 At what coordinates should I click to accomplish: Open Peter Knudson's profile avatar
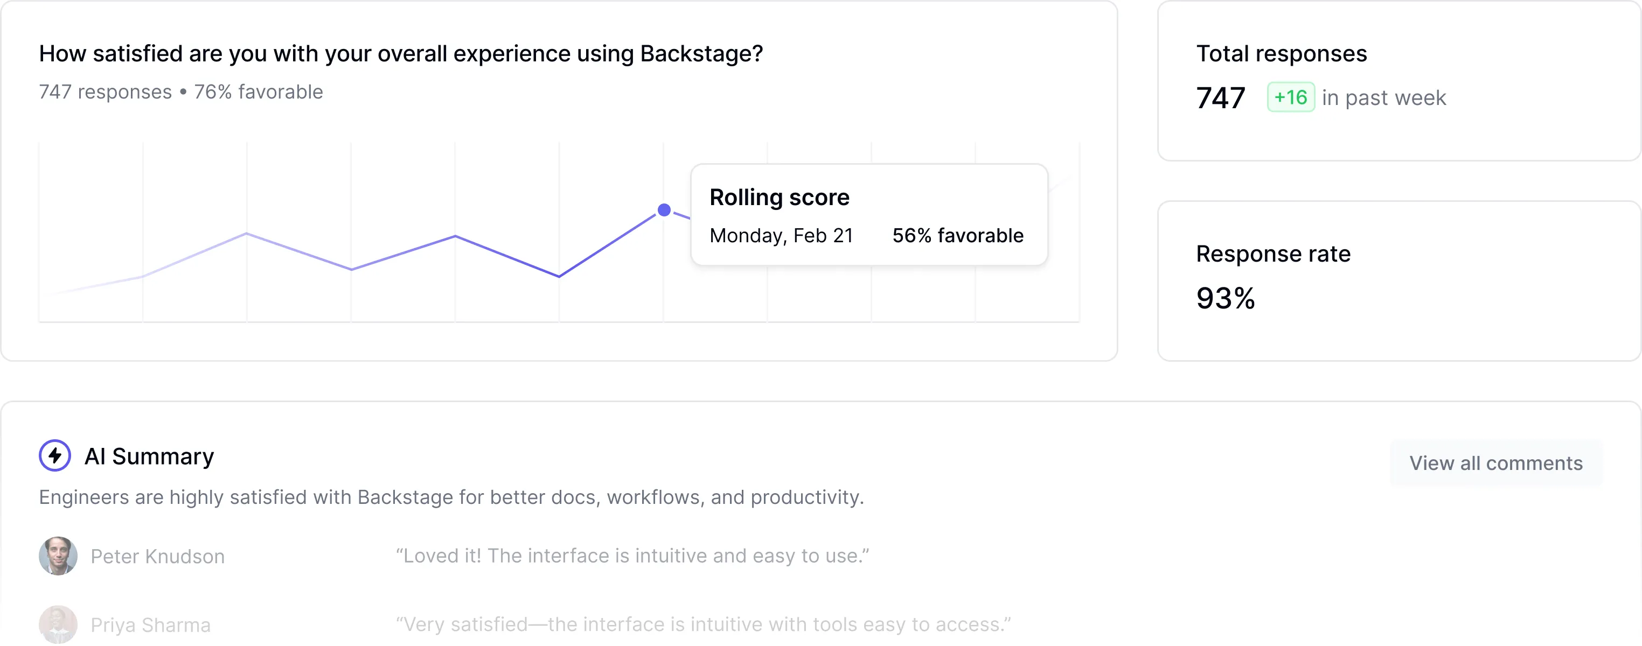(58, 556)
